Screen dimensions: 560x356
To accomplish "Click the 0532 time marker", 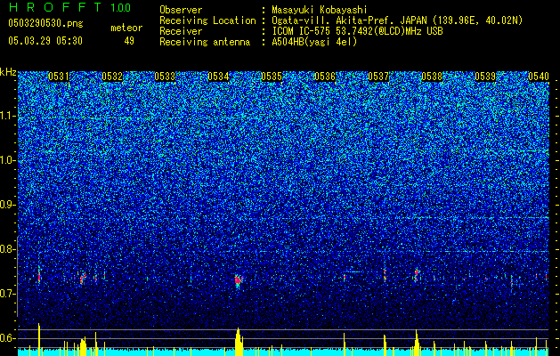I will tap(112, 77).
